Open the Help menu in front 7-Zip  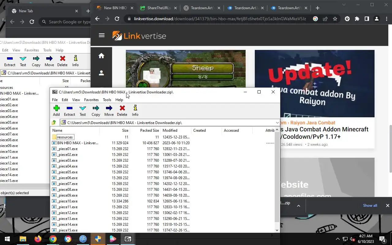pyautogui.click(x=119, y=100)
